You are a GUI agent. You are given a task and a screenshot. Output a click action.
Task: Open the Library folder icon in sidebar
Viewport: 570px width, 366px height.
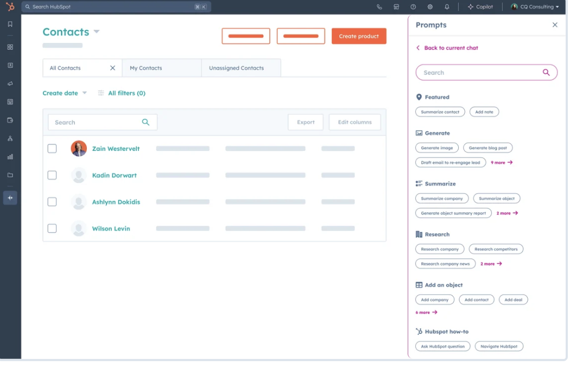[10, 175]
